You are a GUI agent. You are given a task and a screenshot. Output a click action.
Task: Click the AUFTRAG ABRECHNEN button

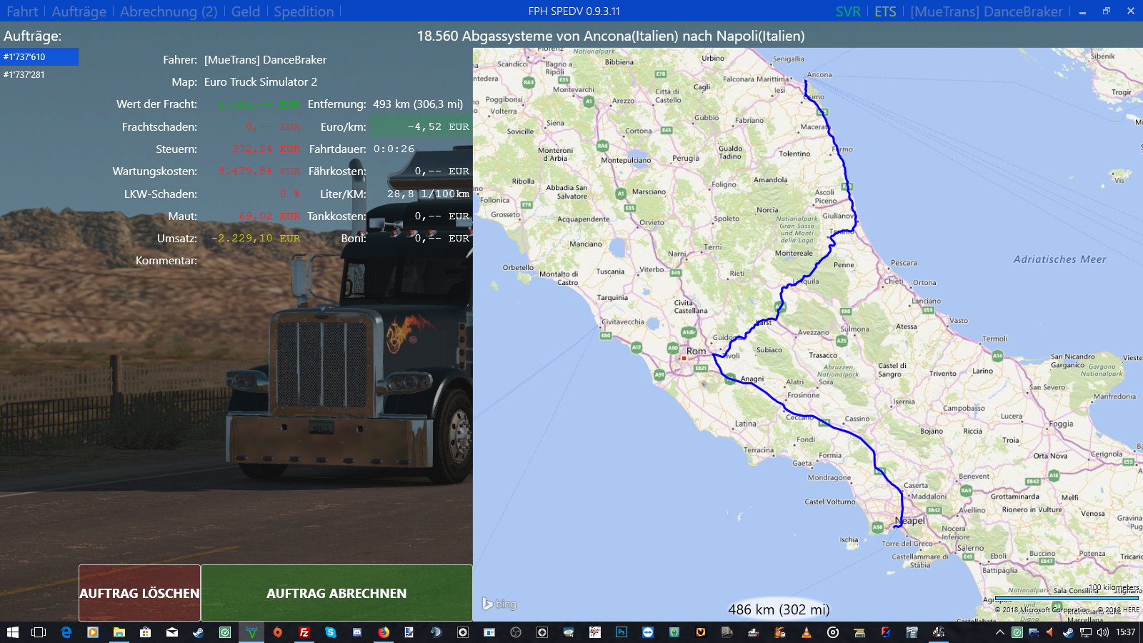click(336, 593)
